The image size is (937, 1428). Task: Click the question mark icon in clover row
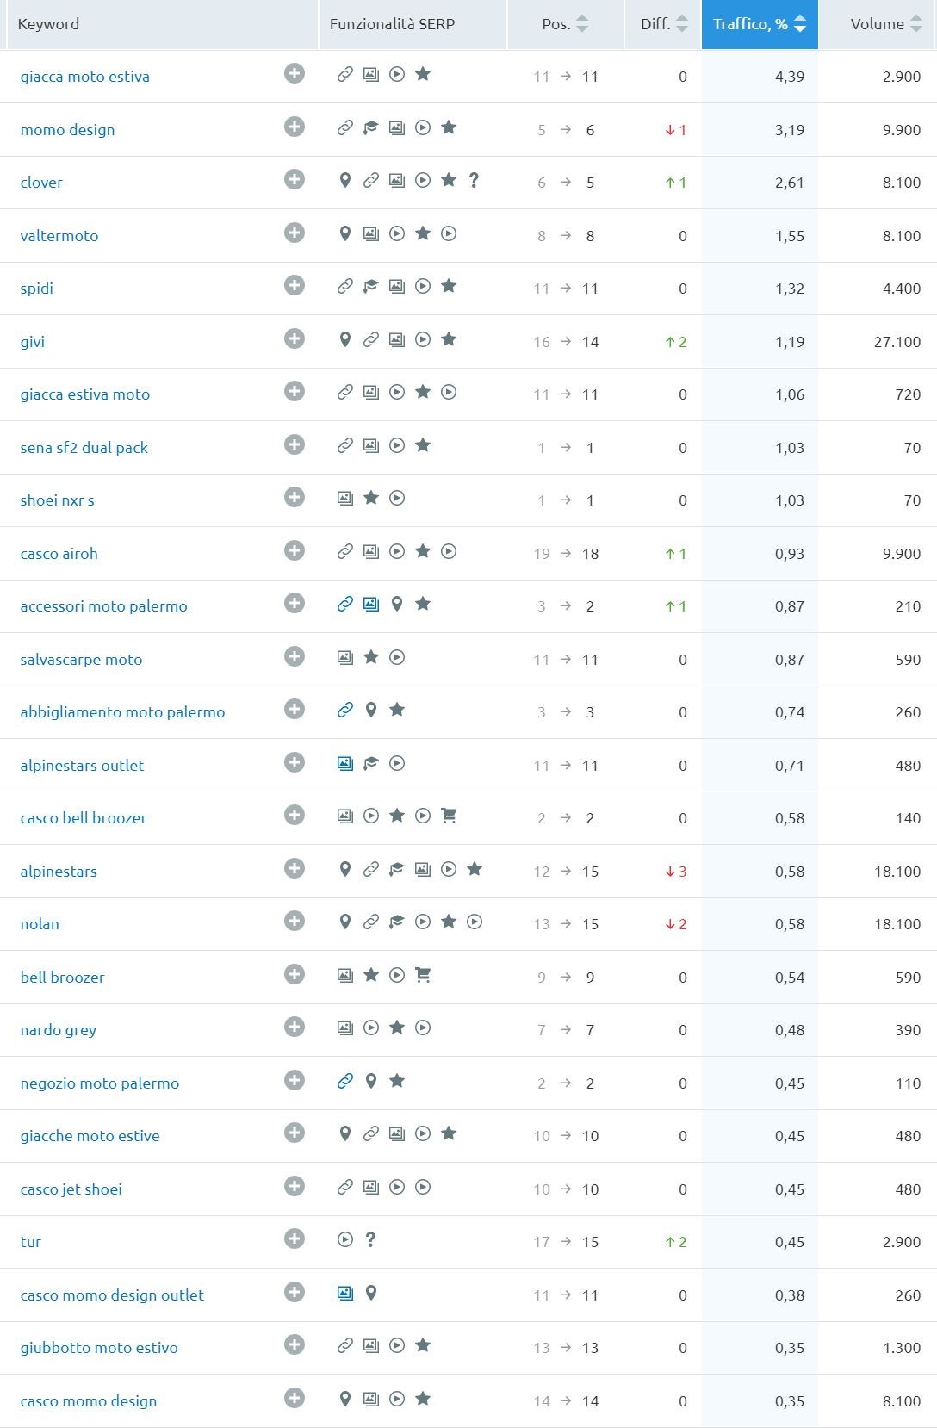coord(474,180)
